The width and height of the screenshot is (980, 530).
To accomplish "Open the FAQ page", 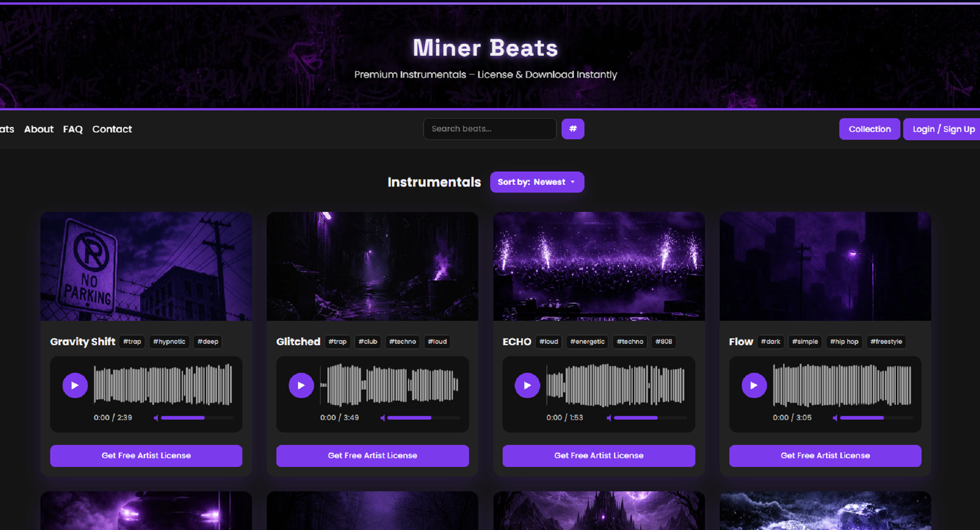I will pyautogui.click(x=73, y=129).
